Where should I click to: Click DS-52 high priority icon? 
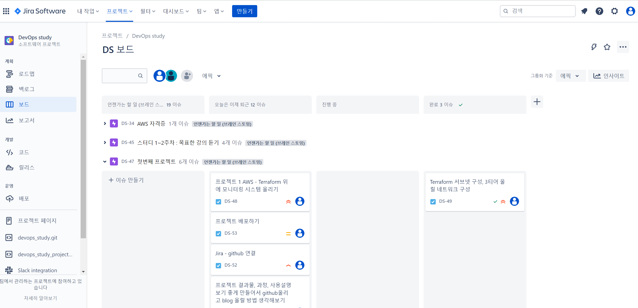click(288, 265)
